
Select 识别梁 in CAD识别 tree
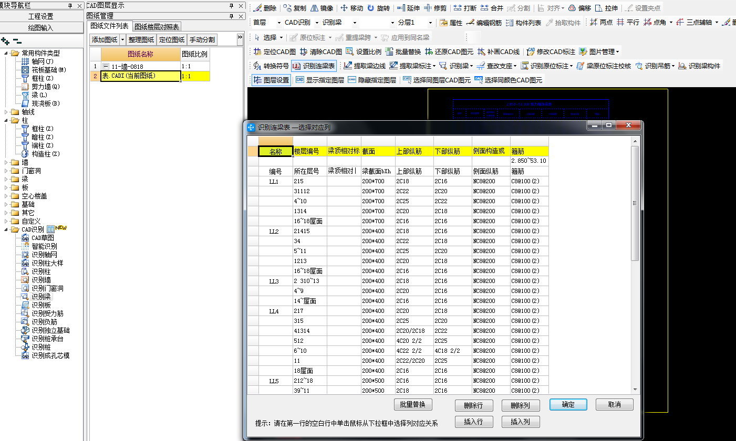[41, 297]
